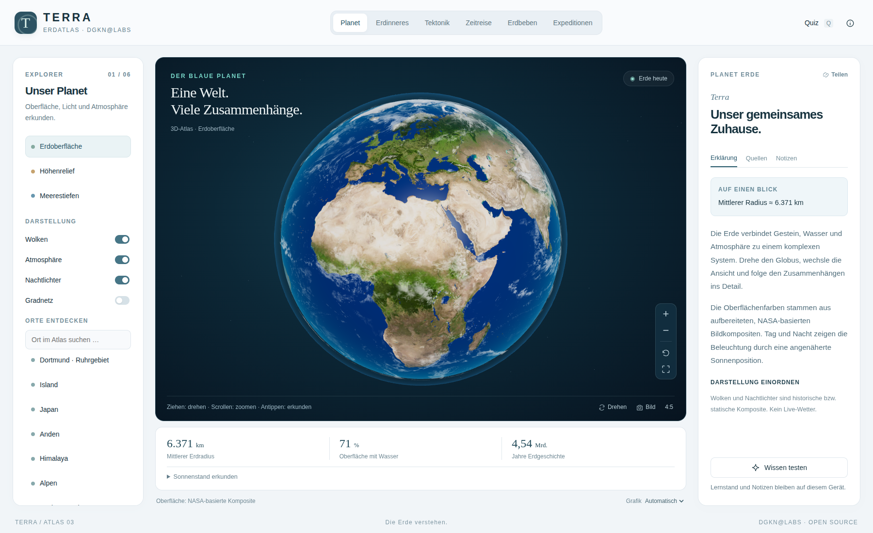Zoom in with the plus icon
This screenshot has width=873, height=533.
(666, 314)
